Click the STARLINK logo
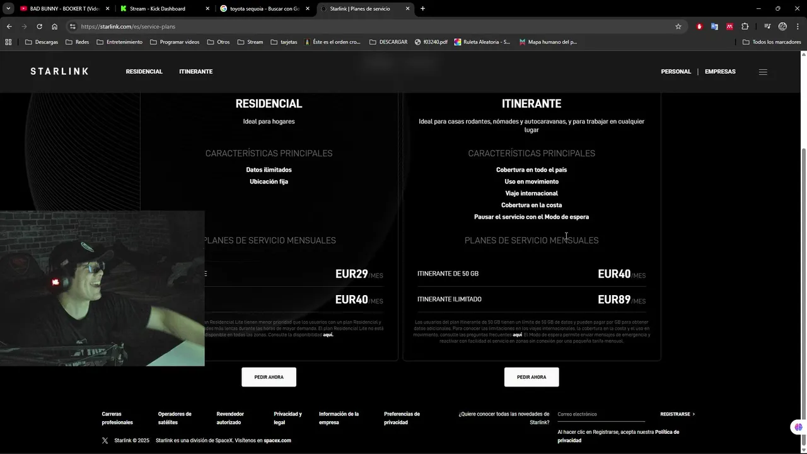 pyautogui.click(x=59, y=71)
